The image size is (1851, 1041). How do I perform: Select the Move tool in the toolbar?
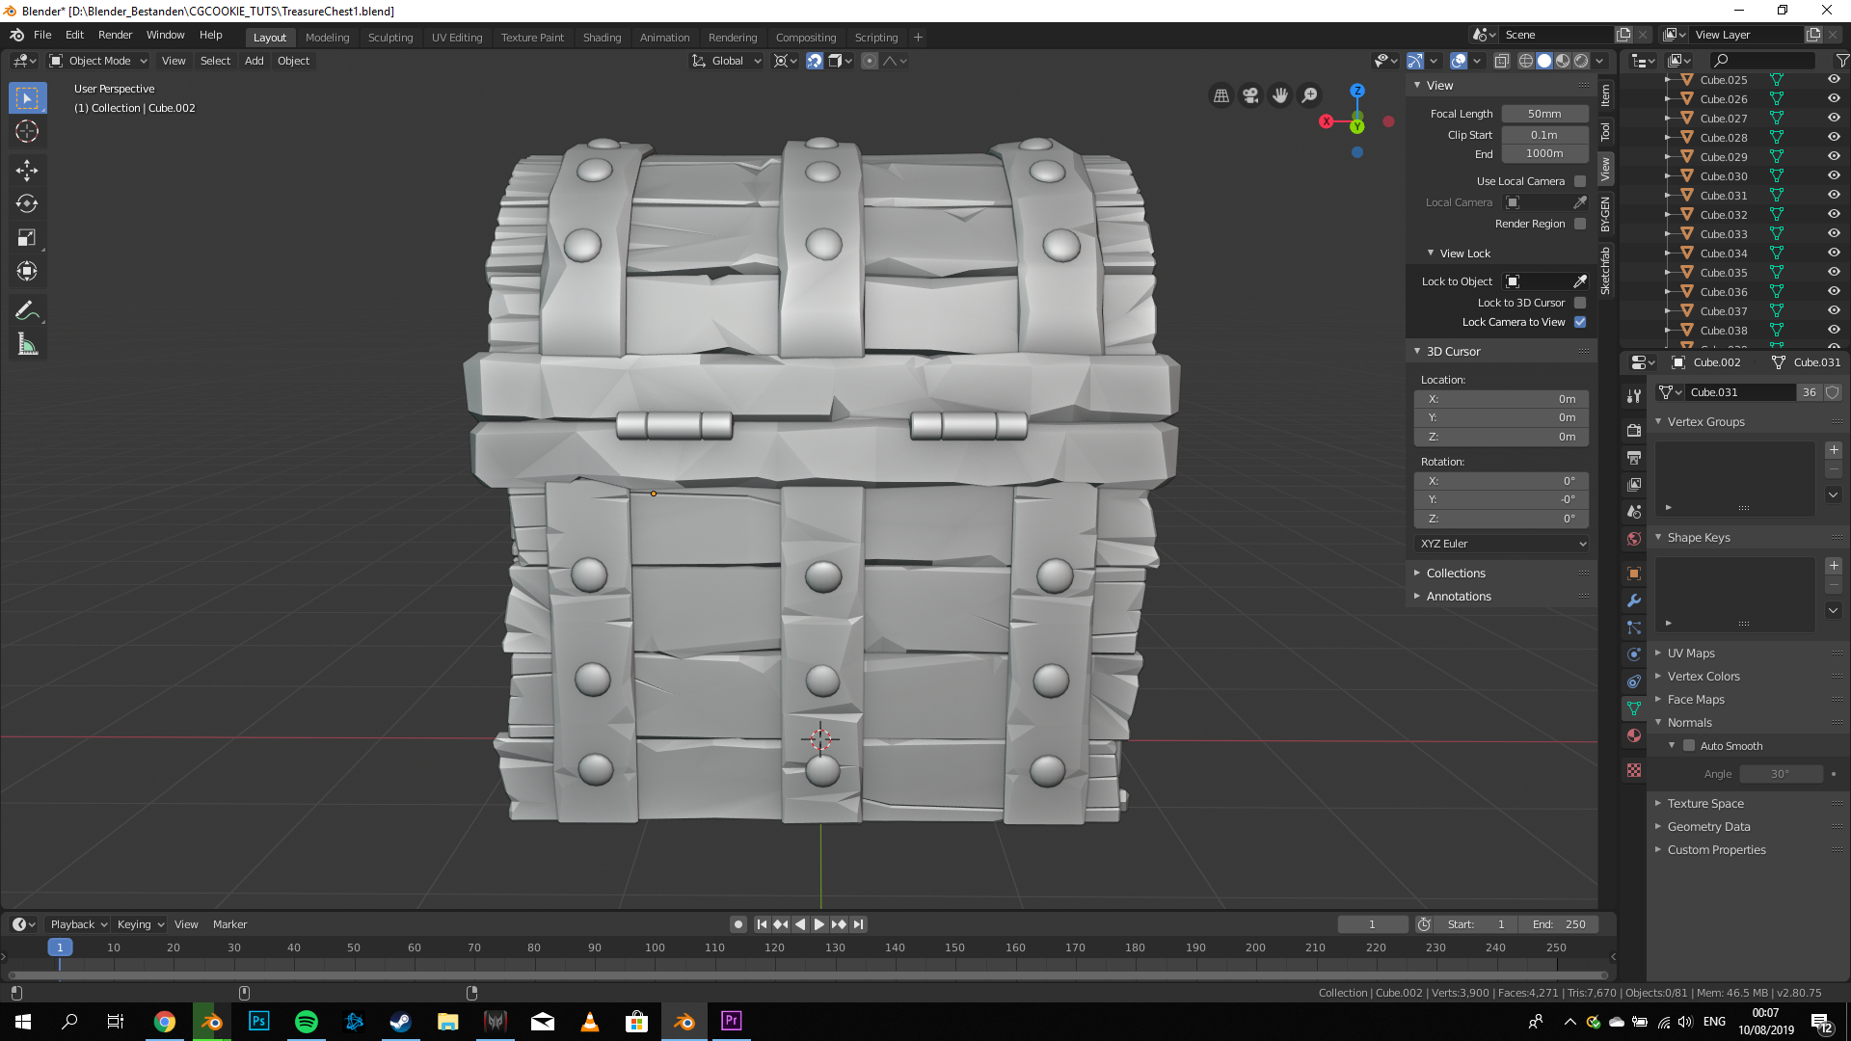27,171
